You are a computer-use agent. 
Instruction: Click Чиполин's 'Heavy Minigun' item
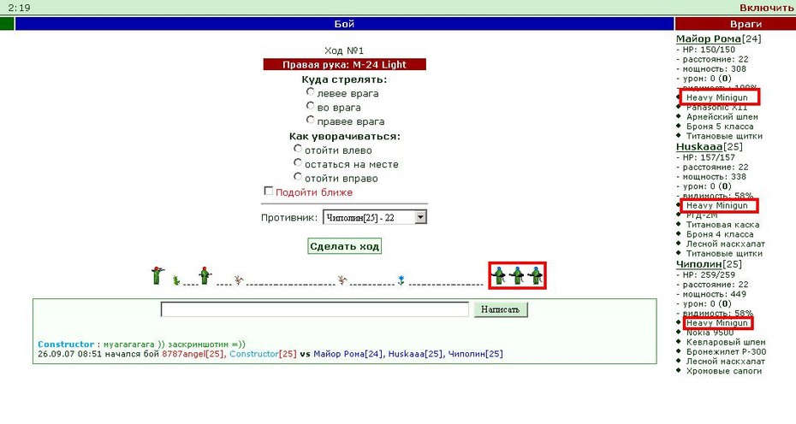coord(716,323)
